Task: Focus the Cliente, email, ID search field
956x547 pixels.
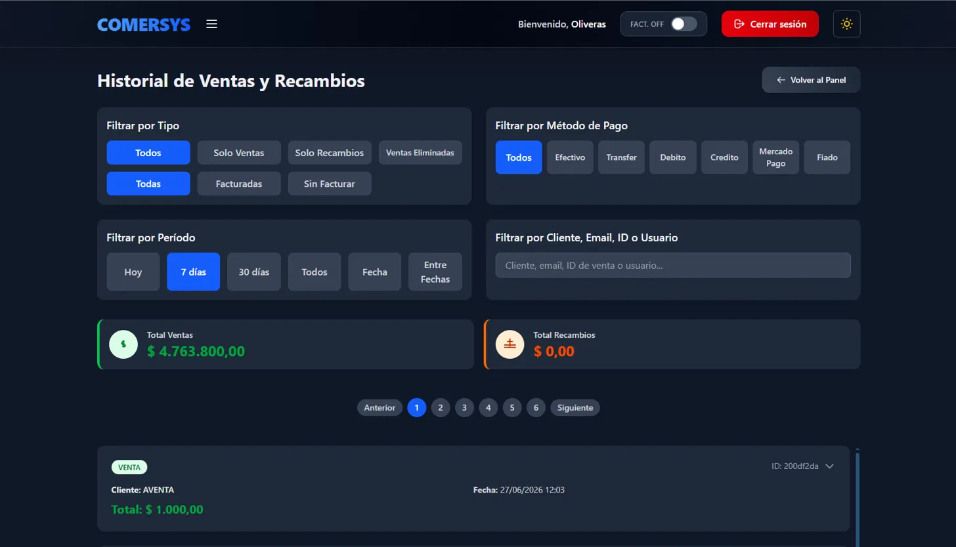Action: pos(673,266)
